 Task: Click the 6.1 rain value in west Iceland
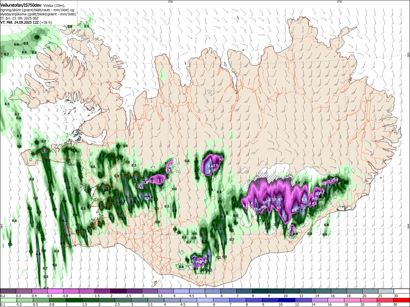point(139,196)
